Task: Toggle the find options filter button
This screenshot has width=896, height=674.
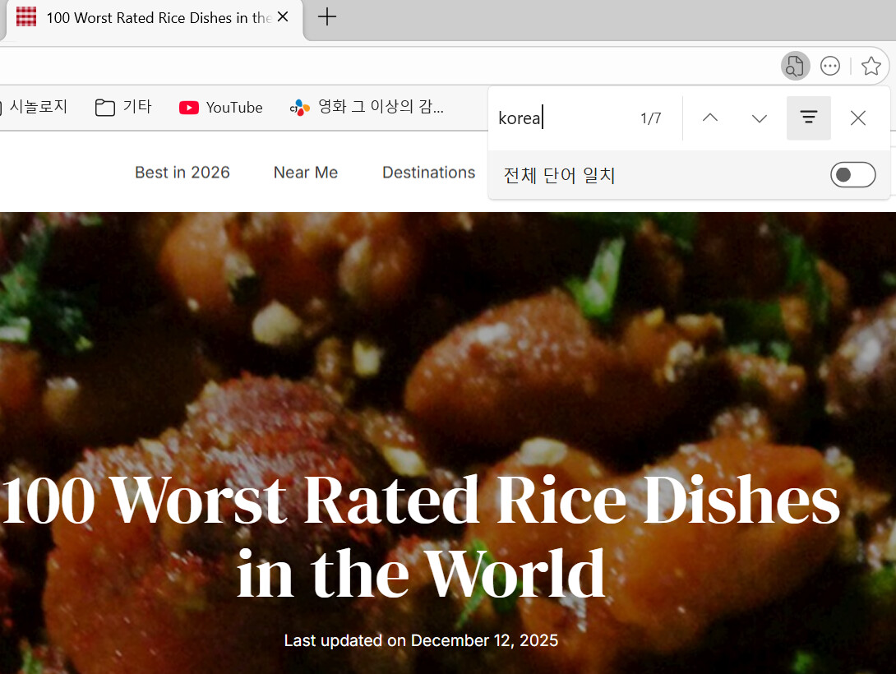Action: click(x=808, y=118)
